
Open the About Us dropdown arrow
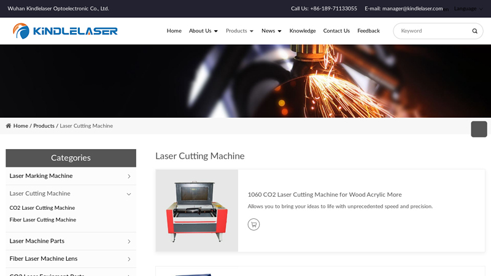(216, 31)
